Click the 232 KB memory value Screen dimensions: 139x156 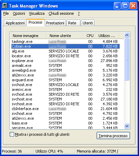(112, 89)
